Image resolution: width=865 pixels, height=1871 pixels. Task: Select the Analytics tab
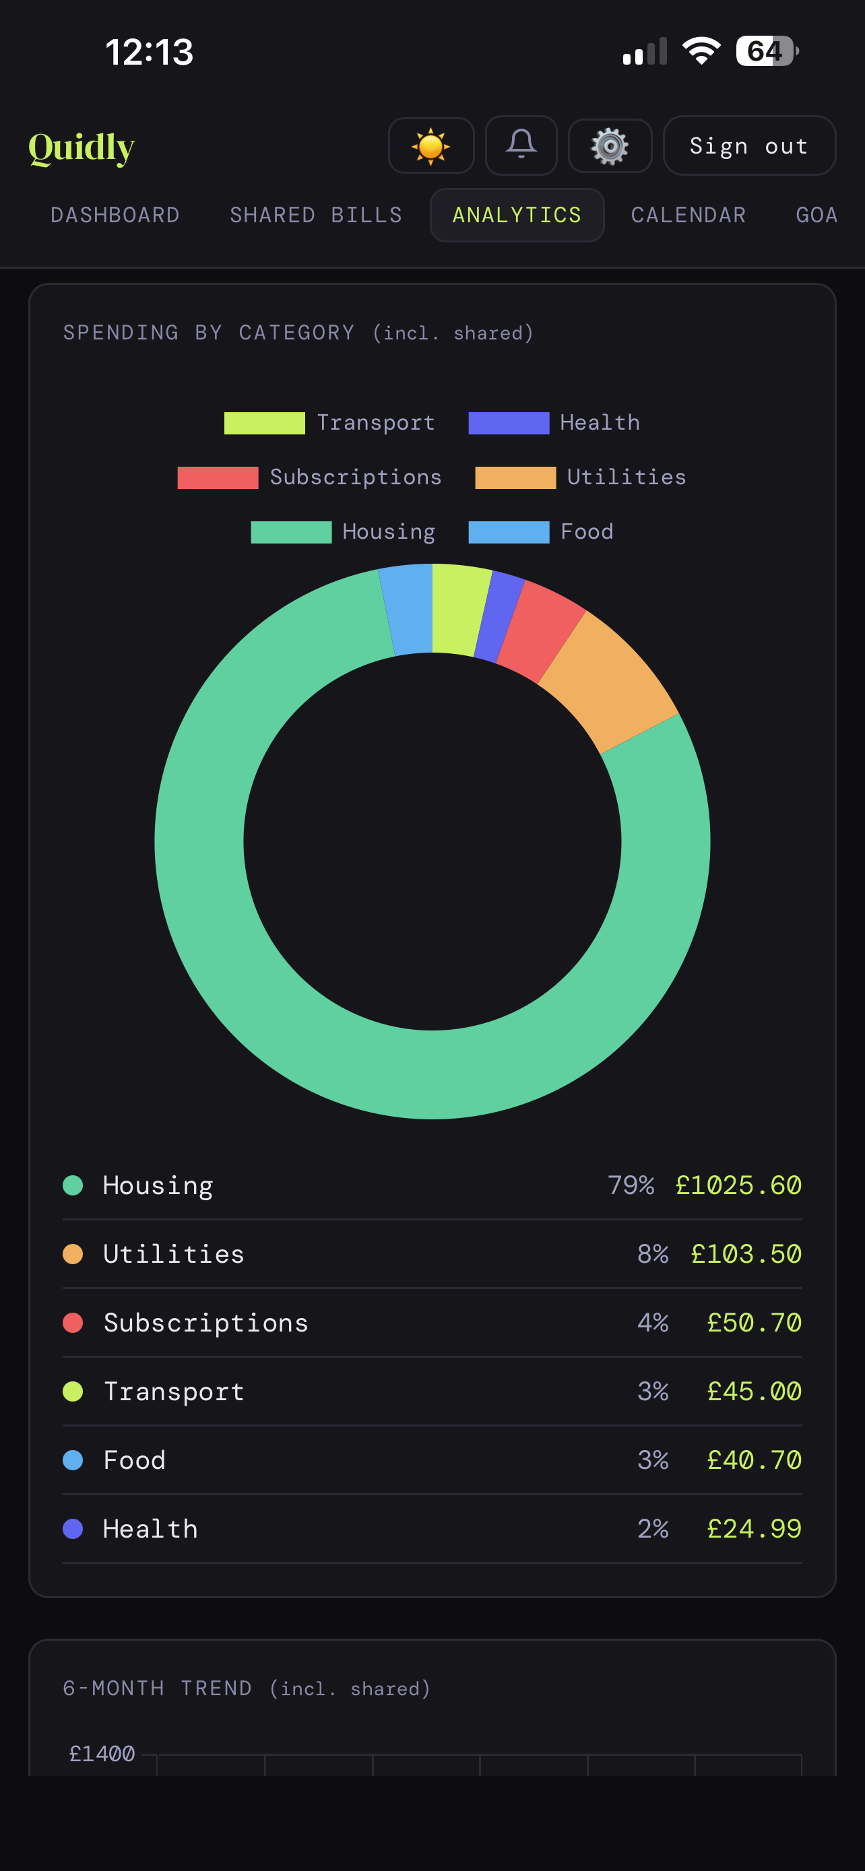coord(515,215)
